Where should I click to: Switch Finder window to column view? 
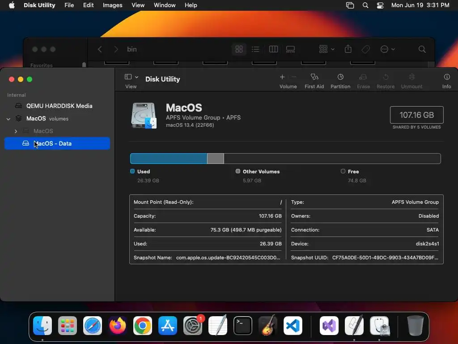point(273,49)
